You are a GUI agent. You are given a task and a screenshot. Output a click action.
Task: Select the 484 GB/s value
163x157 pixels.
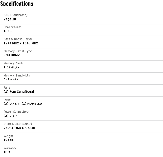(x=11, y=79)
